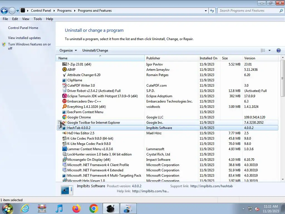This screenshot has width=285, height=214.
Task: Sort by Name column header
Action: coord(100,58)
